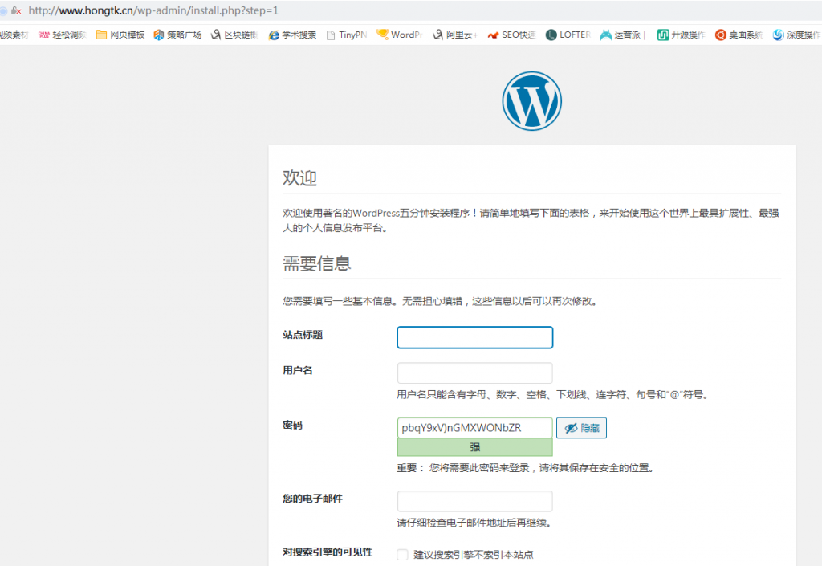Click the 密码 field with generated password

(475, 428)
